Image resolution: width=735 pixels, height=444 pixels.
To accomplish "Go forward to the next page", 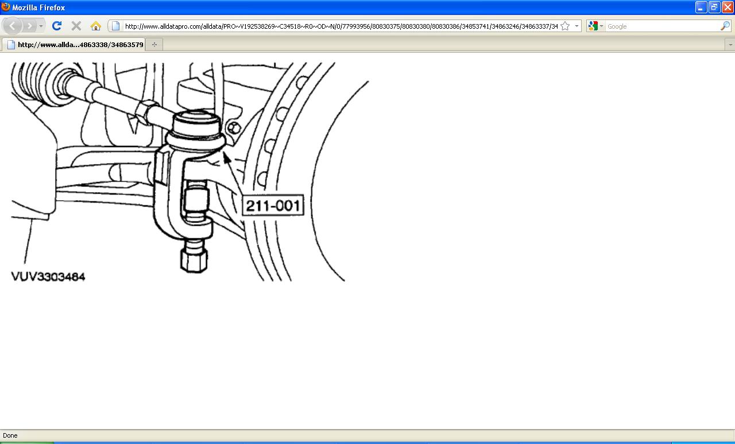I will tap(30, 26).
